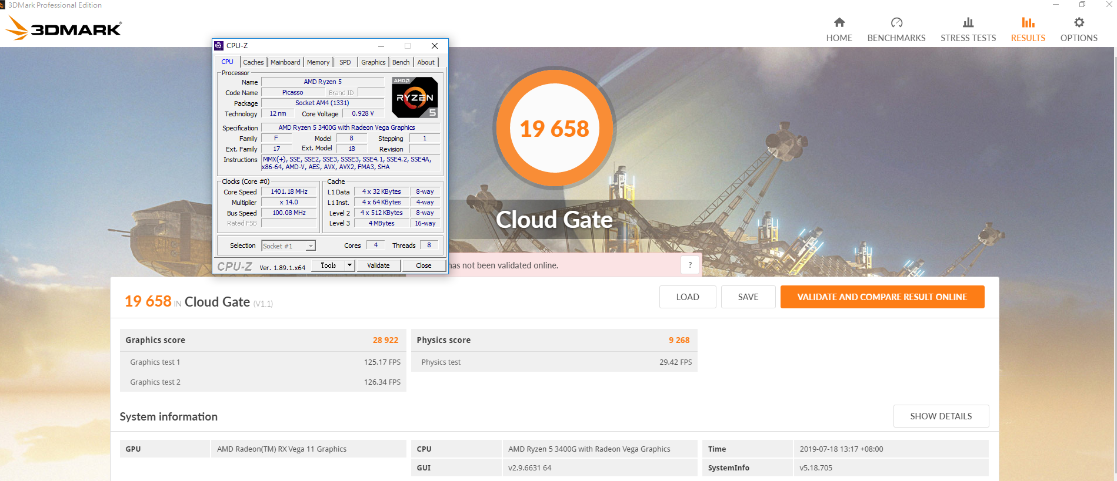Viewport: 1117px width, 481px height.
Task: Click the Package value Socket AM4 (1331)
Action: [x=322, y=103]
